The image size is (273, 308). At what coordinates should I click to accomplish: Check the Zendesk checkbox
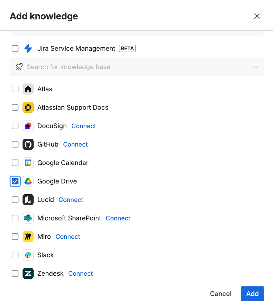15,273
